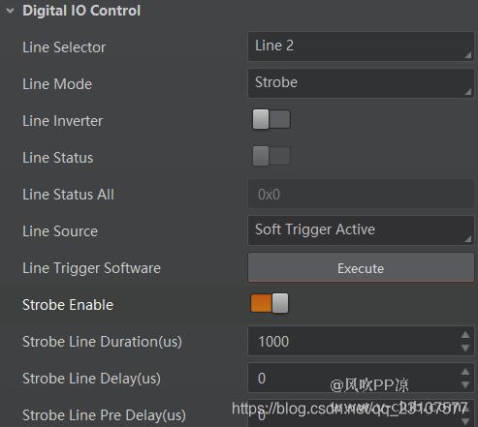Disable the Strobe Enable switch

(270, 303)
